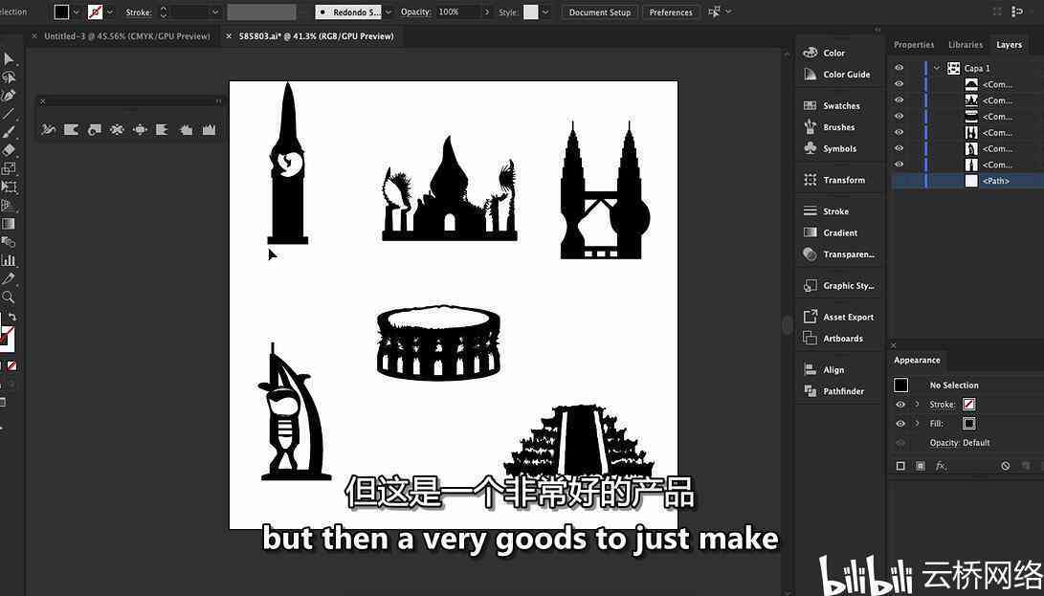Hide the Capa 1 layer
This screenshot has height=596, width=1044.
coord(899,68)
